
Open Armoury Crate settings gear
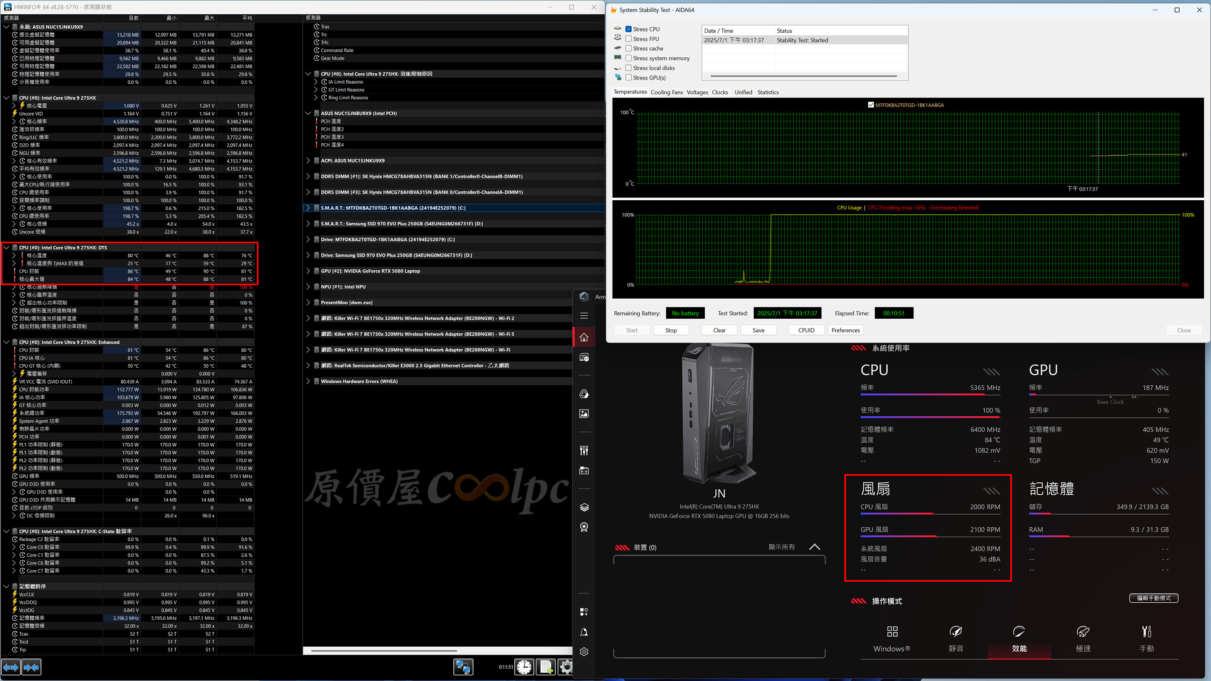pyautogui.click(x=584, y=651)
